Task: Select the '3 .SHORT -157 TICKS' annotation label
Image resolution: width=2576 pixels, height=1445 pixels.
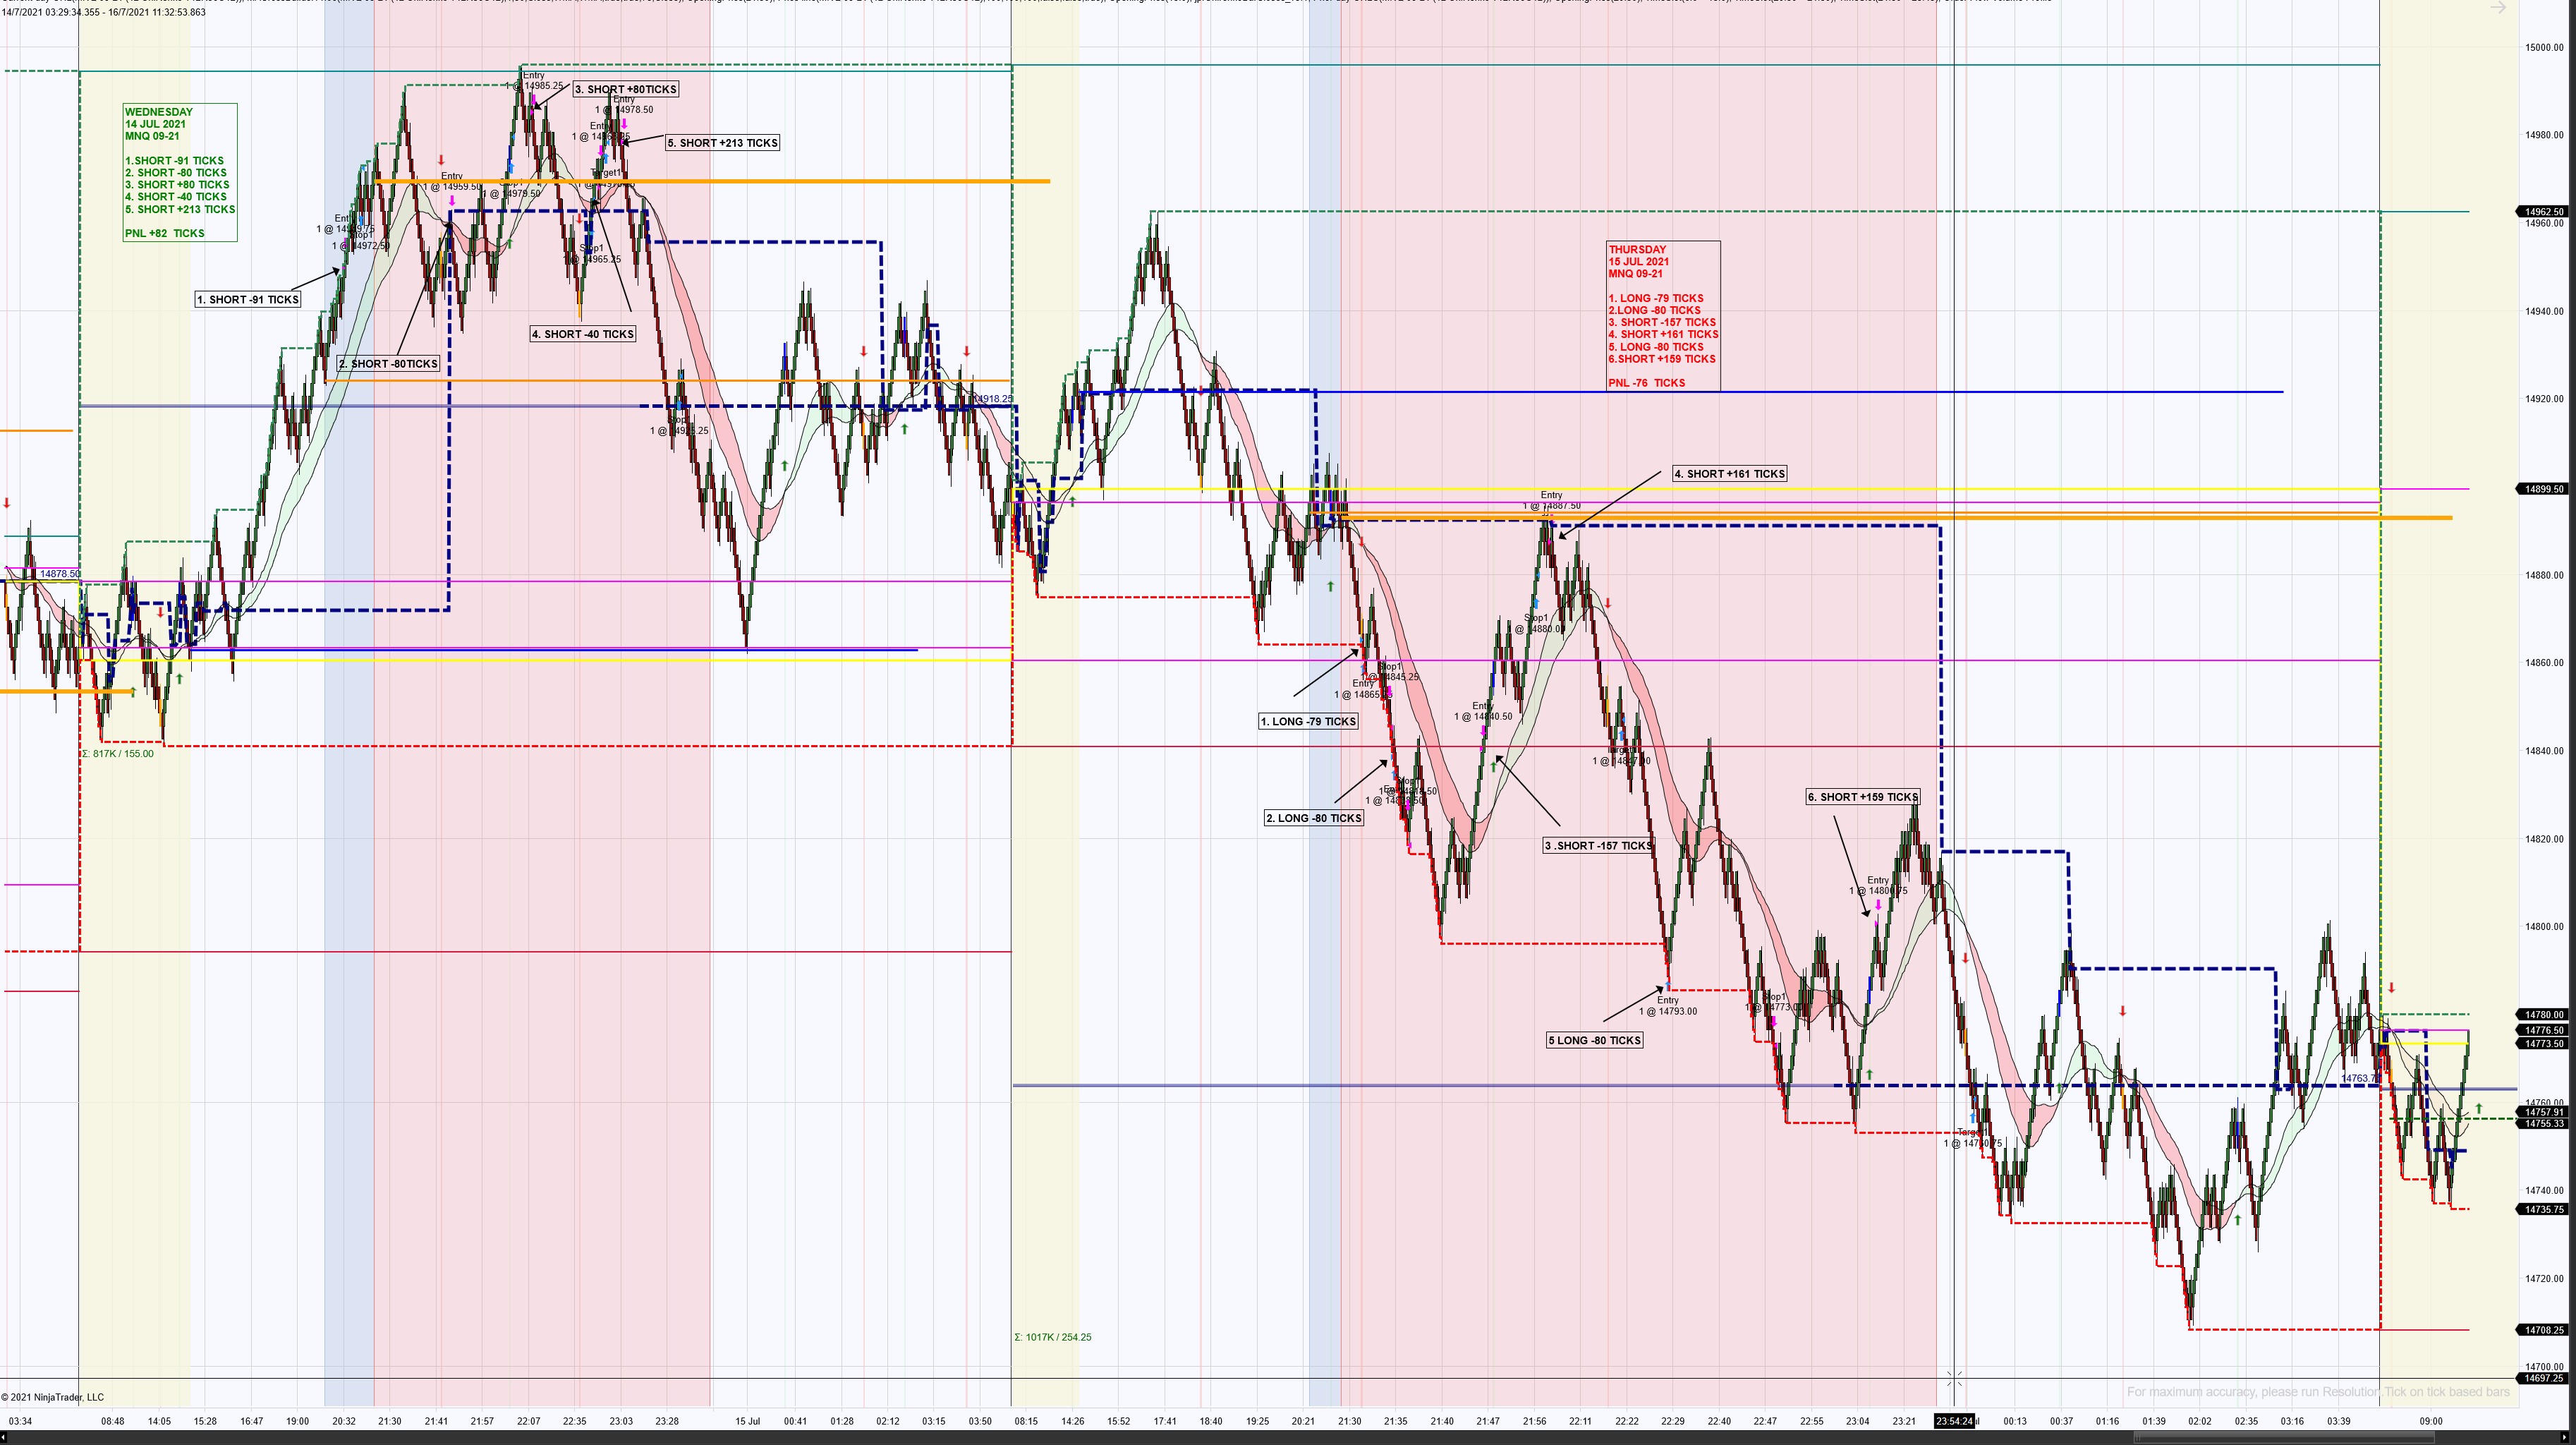Action: [1598, 846]
